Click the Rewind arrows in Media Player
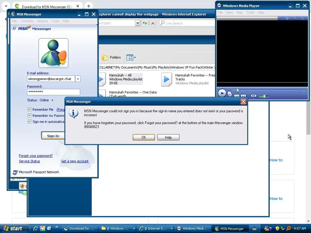311x233 pixels. tap(234, 90)
